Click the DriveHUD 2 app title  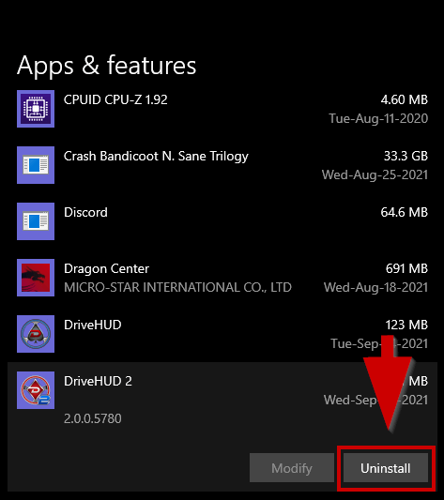(x=98, y=381)
